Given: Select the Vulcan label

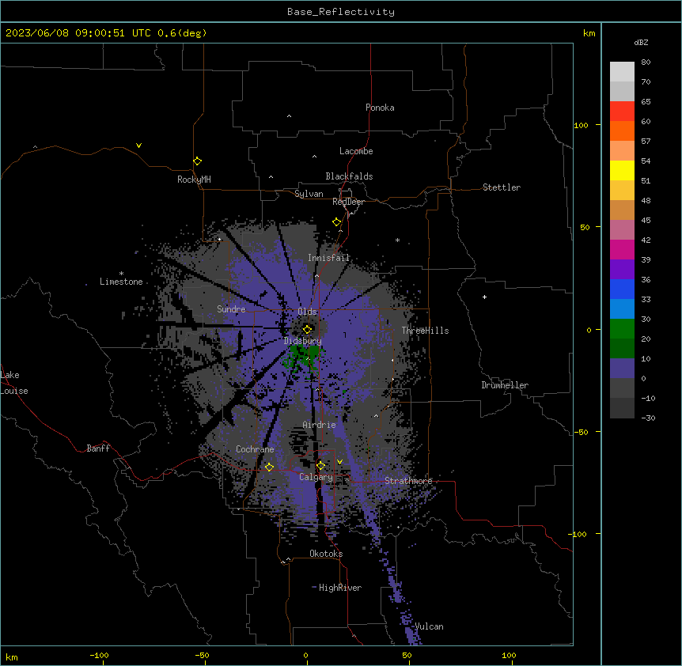Looking at the screenshot, I should [430, 626].
